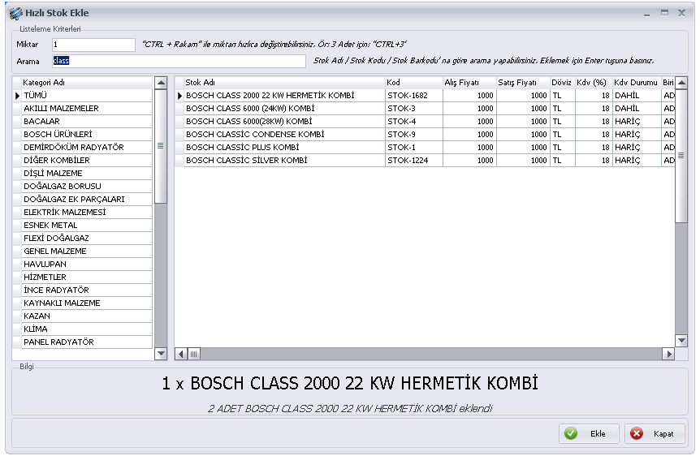
Task: Sort by Kdv Durumu column header
Action: point(637,83)
